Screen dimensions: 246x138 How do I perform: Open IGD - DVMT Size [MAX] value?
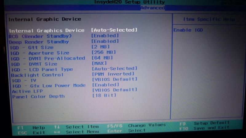99,63
